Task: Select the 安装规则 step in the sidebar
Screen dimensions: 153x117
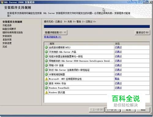Action: point(7,36)
